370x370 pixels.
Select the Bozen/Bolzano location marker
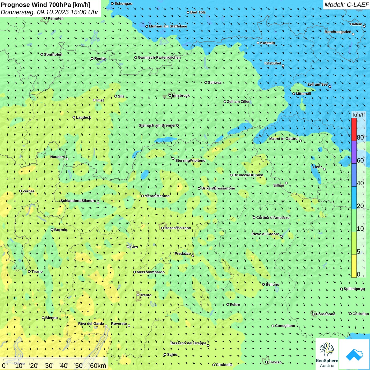click(162, 228)
